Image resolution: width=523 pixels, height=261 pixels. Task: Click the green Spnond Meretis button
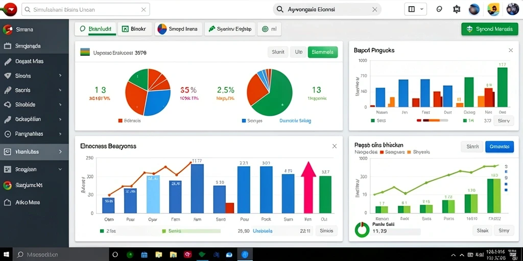[489, 29]
